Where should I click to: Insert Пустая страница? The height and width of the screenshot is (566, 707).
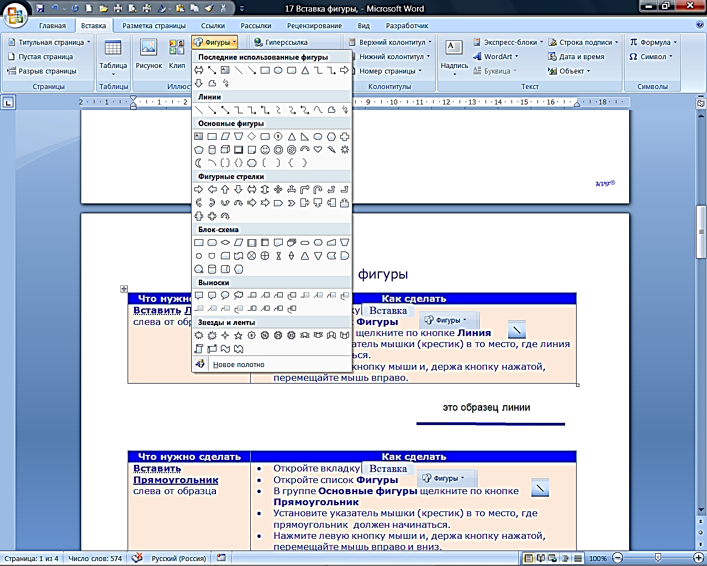tap(40, 56)
